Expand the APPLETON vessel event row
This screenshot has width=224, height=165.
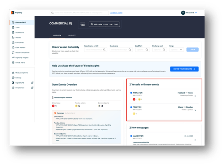(195, 96)
